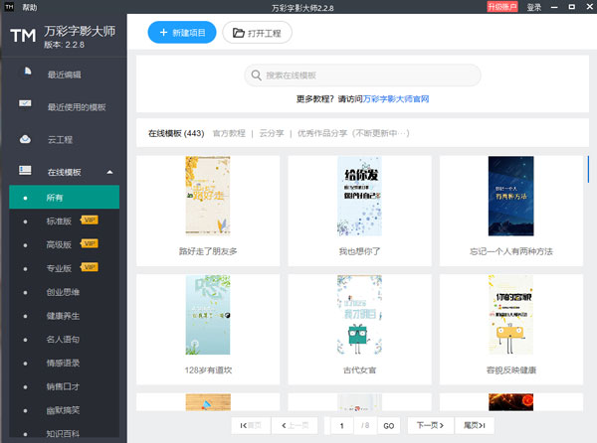This screenshot has height=443, width=597.
Task: Click the 新建项目 button
Action: (x=182, y=33)
